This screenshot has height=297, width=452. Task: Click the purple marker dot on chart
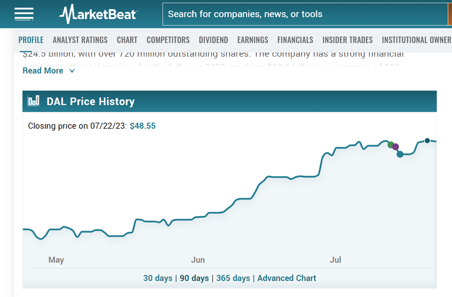tap(395, 147)
